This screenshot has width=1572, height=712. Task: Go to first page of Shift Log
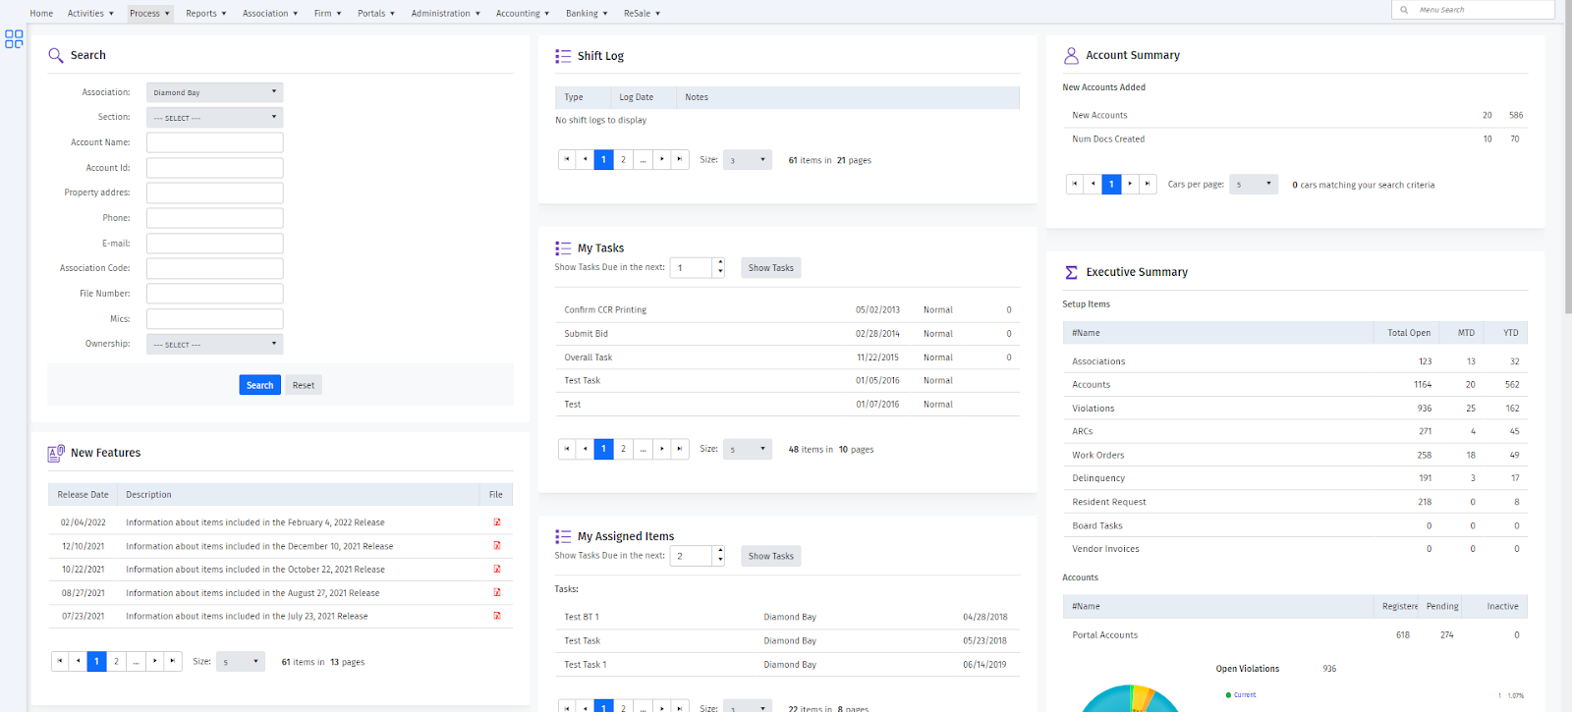[x=567, y=159]
